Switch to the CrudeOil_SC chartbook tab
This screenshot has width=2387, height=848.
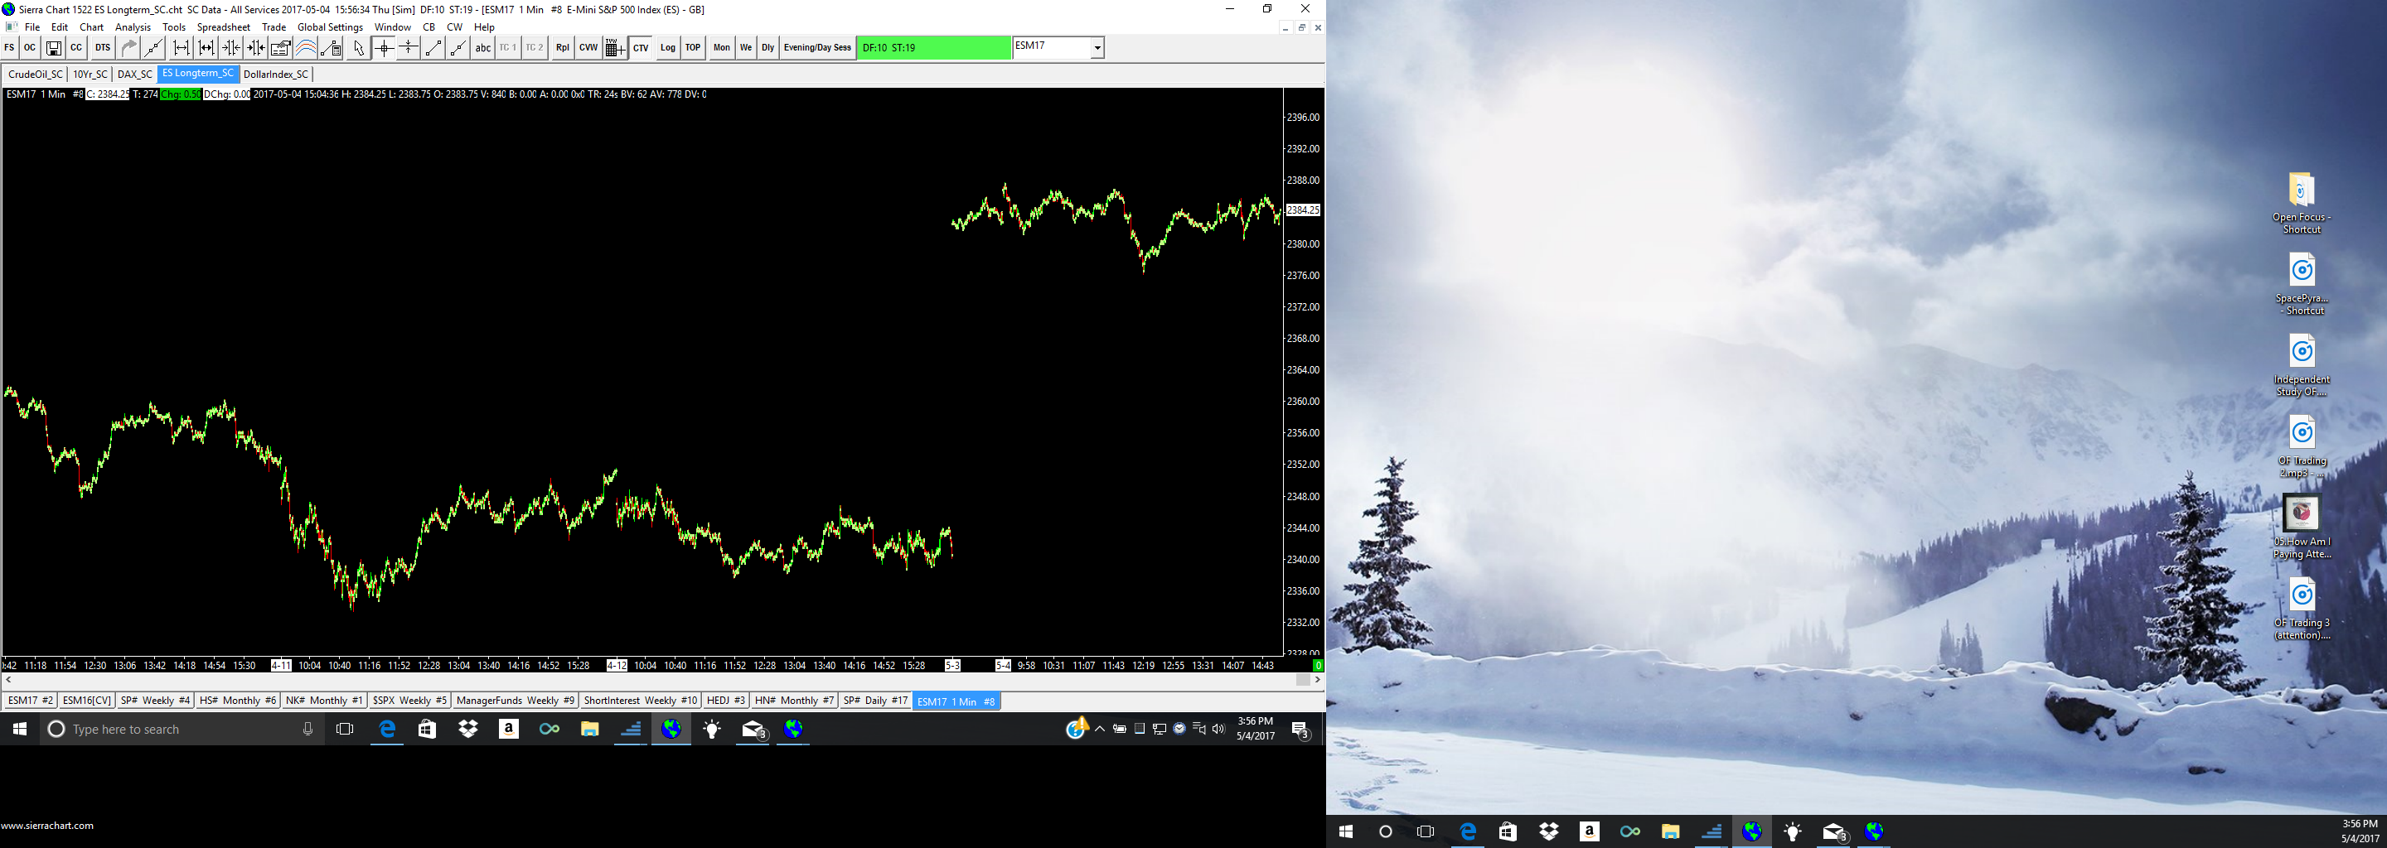click(35, 74)
